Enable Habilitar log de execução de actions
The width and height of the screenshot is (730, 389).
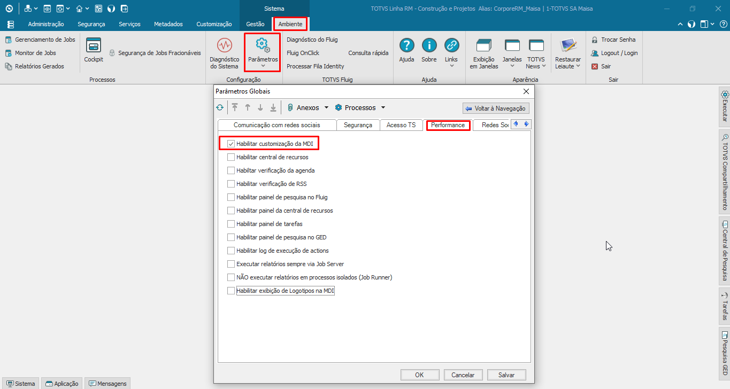coord(231,251)
